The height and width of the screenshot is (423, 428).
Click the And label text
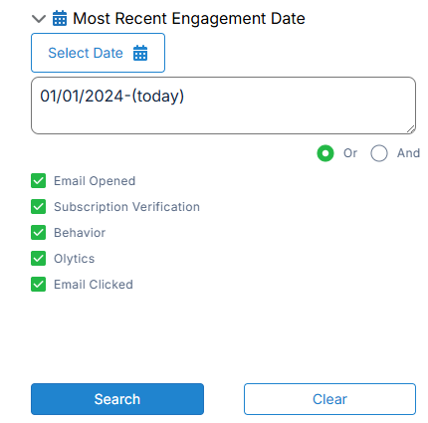click(x=408, y=153)
